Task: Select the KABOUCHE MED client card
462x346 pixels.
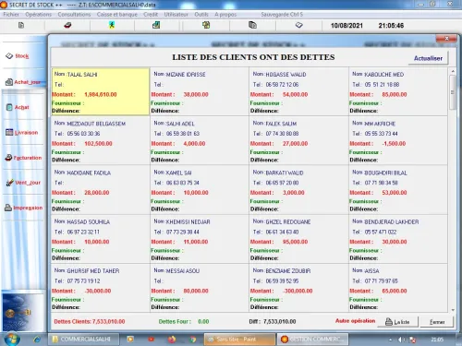Action: pyautogui.click(x=398, y=91)
